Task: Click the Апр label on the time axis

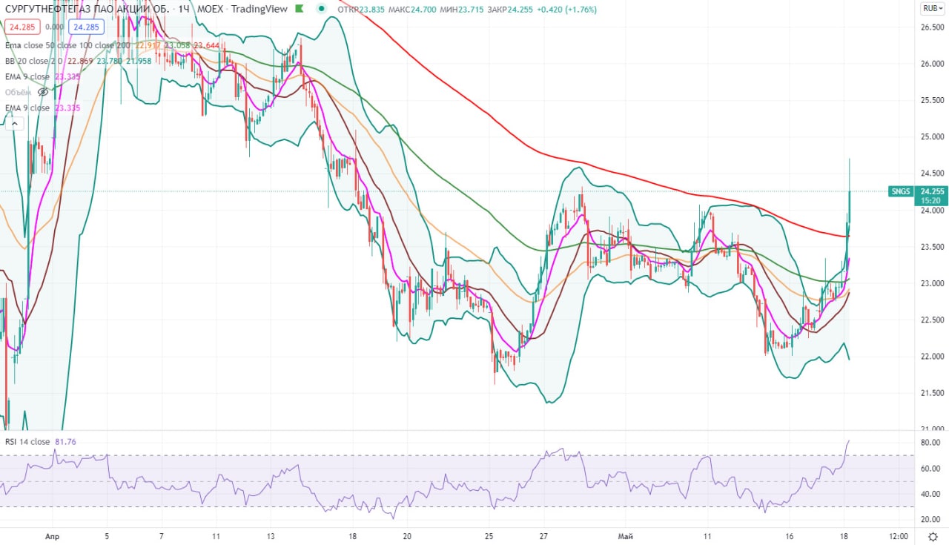Action: 52,535
